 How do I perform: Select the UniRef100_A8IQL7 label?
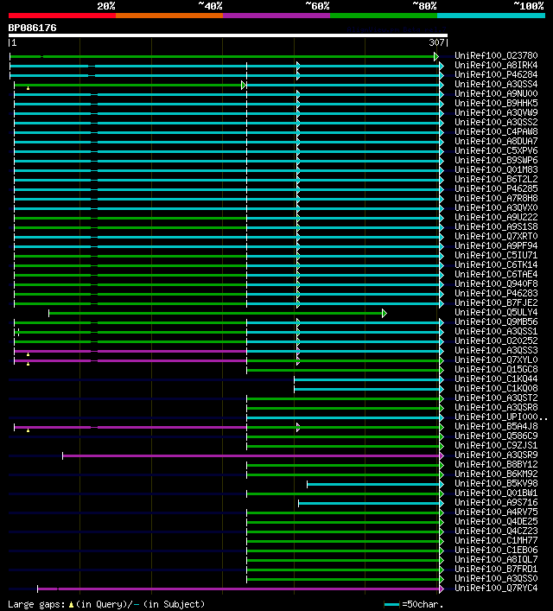[x=496, y=559]
